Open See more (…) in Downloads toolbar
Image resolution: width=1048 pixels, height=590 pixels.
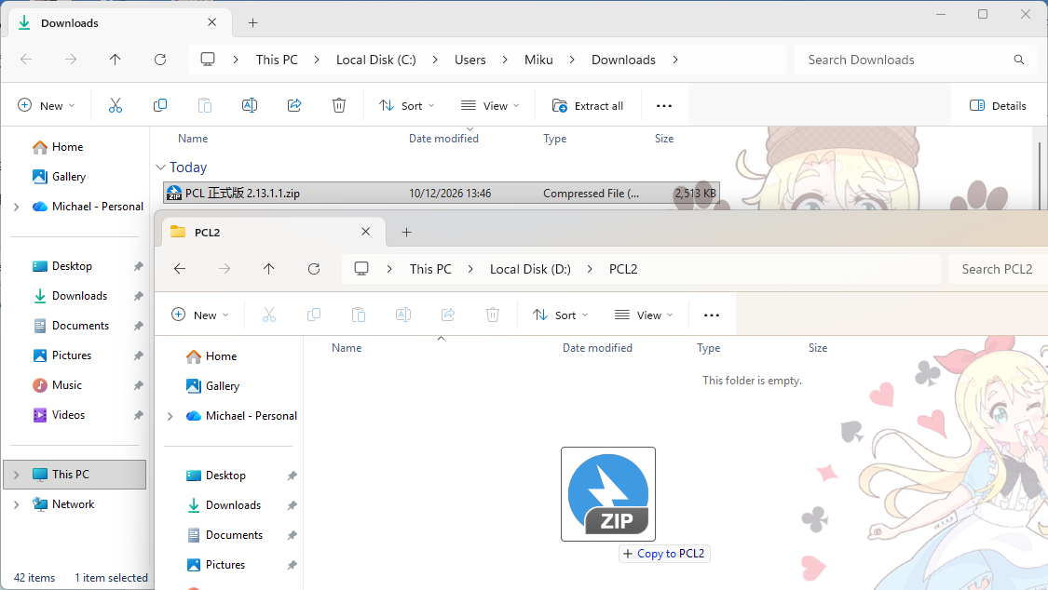[663, 105]
